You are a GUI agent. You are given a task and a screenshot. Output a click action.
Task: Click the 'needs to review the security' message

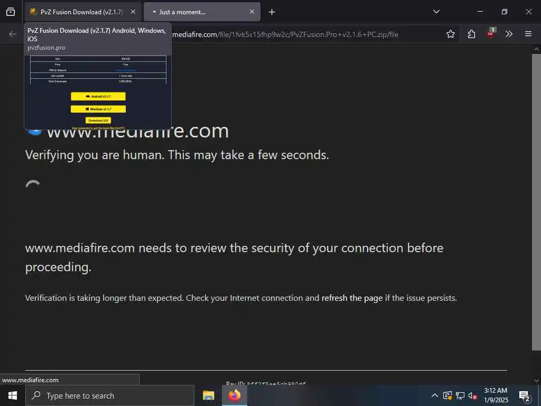[x=234, y=257]
